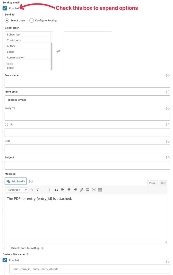Click the Add Media button
This screenshot has width=173, height=275.
(16, 181)
